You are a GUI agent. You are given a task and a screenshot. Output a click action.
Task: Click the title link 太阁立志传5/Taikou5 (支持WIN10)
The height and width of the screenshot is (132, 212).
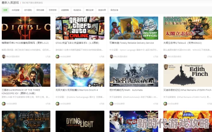coord(182,43)
